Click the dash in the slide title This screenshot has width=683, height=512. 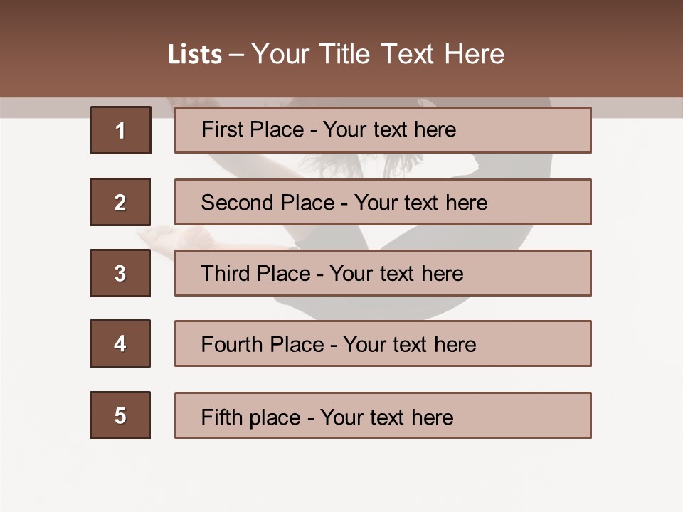(237, 54)
